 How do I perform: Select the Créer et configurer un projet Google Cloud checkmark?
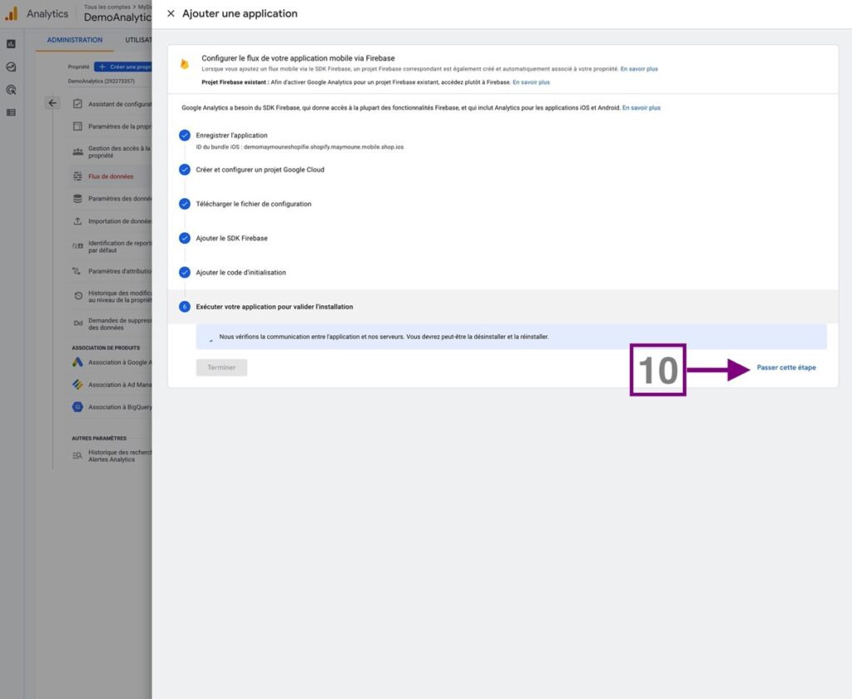pyautogui.click(x=185, y=170)
